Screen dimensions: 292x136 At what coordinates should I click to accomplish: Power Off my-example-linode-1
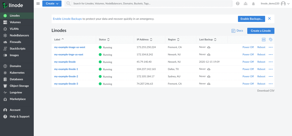248,69
